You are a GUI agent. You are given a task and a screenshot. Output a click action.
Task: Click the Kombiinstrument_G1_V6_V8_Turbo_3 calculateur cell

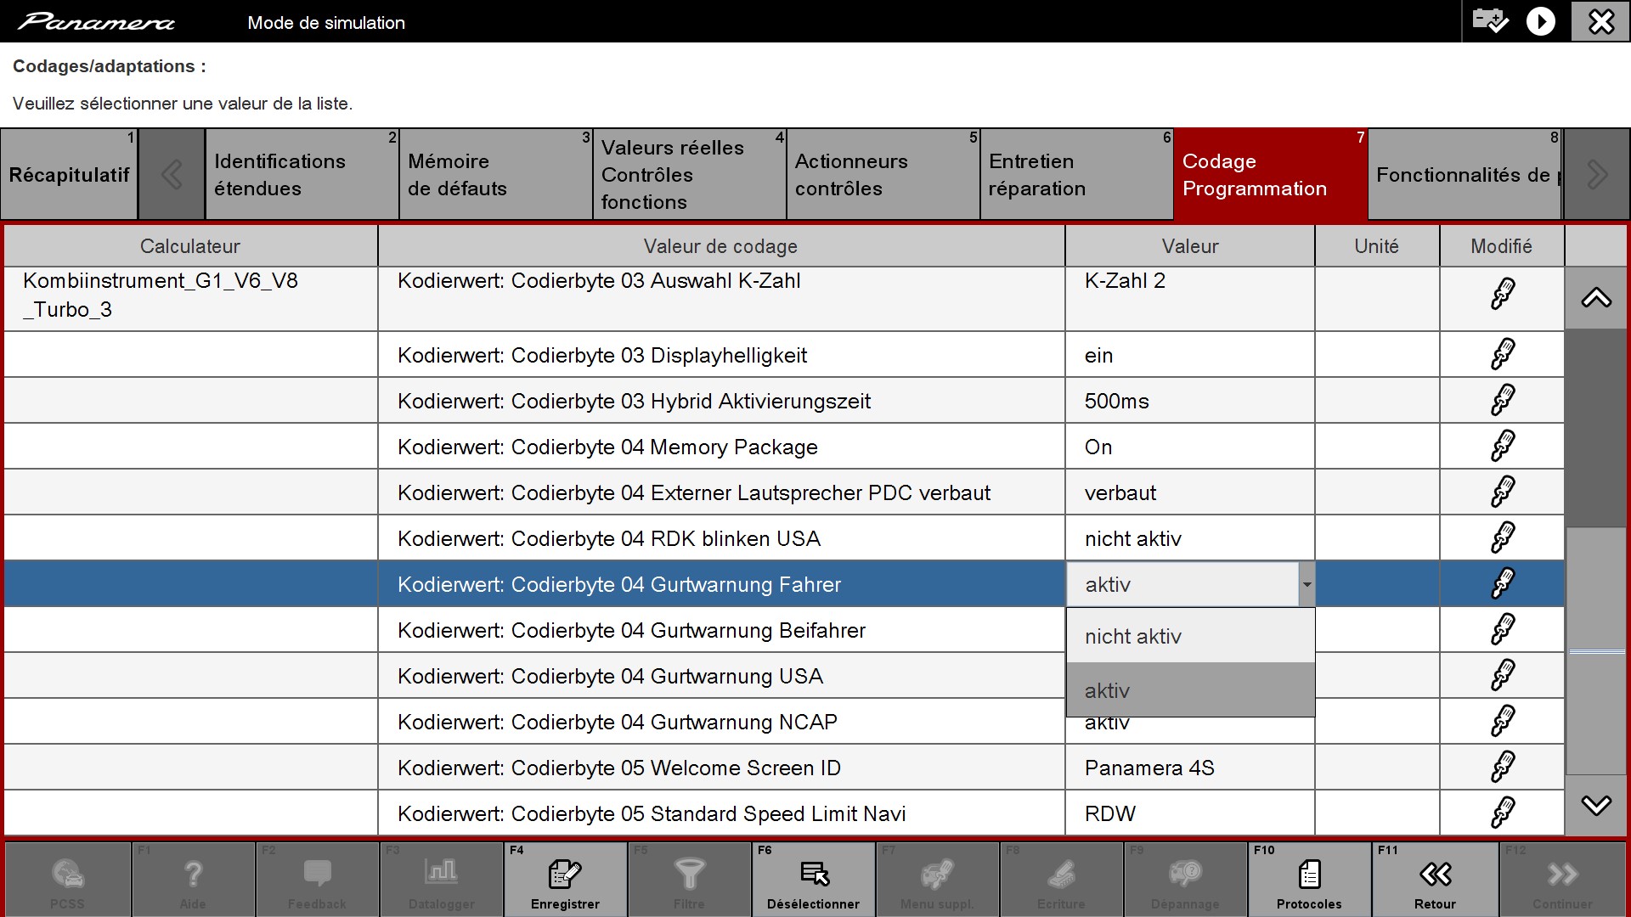pyautogui.click(x=191, y=299)
